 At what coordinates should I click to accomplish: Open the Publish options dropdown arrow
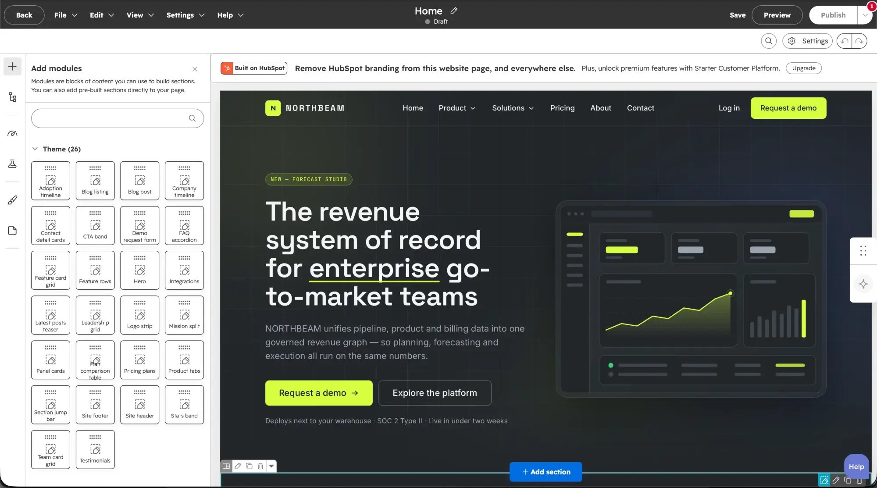point(865,15)
